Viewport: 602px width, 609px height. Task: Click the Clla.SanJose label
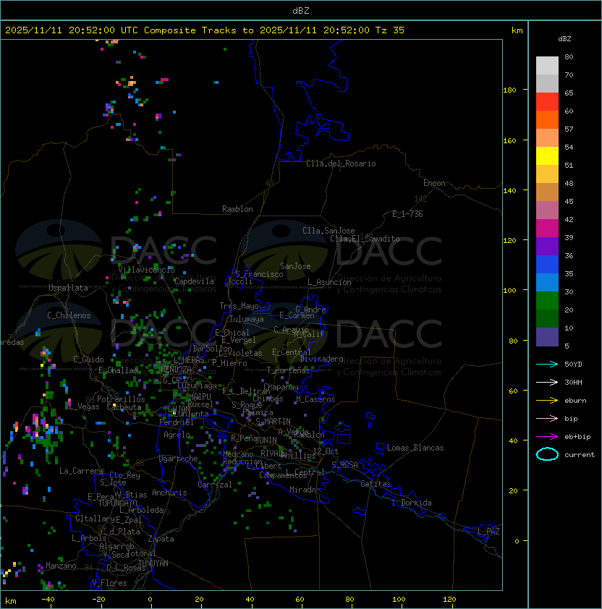click(328, 231)
